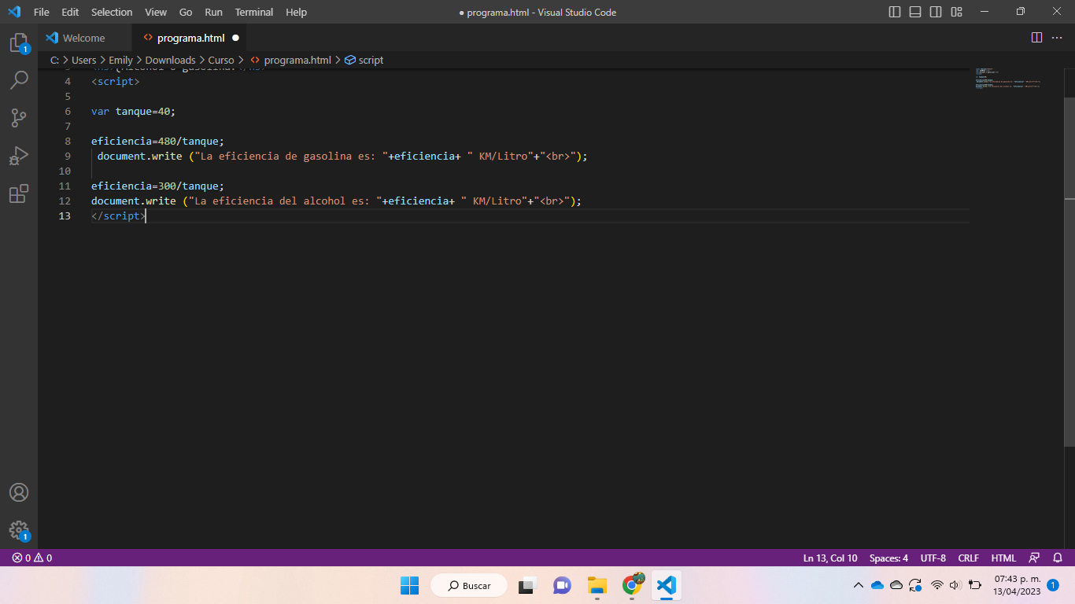Click the VS Code logo in title bar
The width and height of the screenshot is (1075, 604).
(13, 12)
